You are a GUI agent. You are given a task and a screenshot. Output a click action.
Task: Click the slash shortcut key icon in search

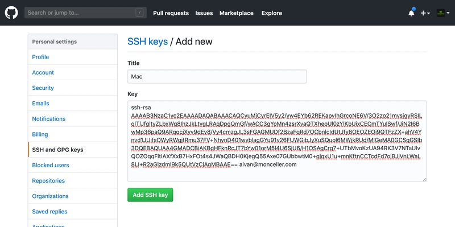139,13
